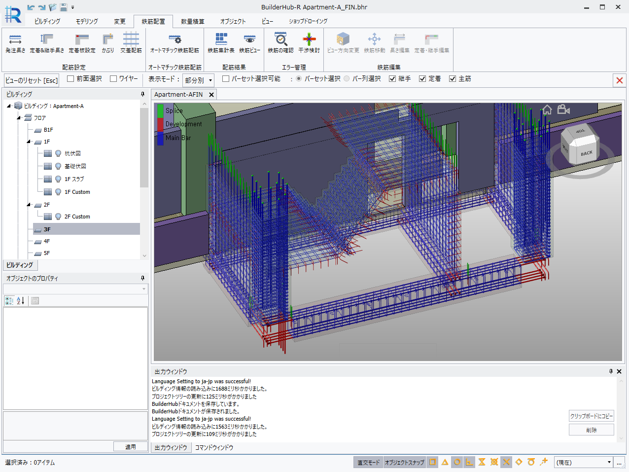Screen dimensions: 629x472
Task: Uncheck the 主筋 checkbox
Action: (453, 78)
